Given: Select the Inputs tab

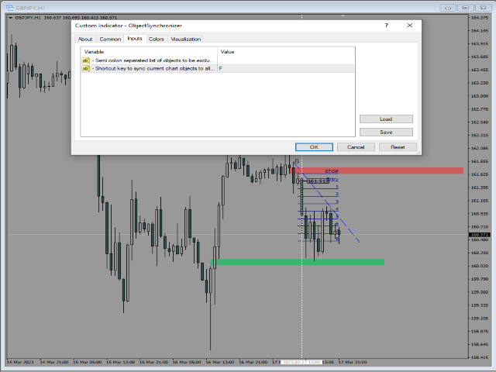Looking at the screenshot, I should [135, 38].
